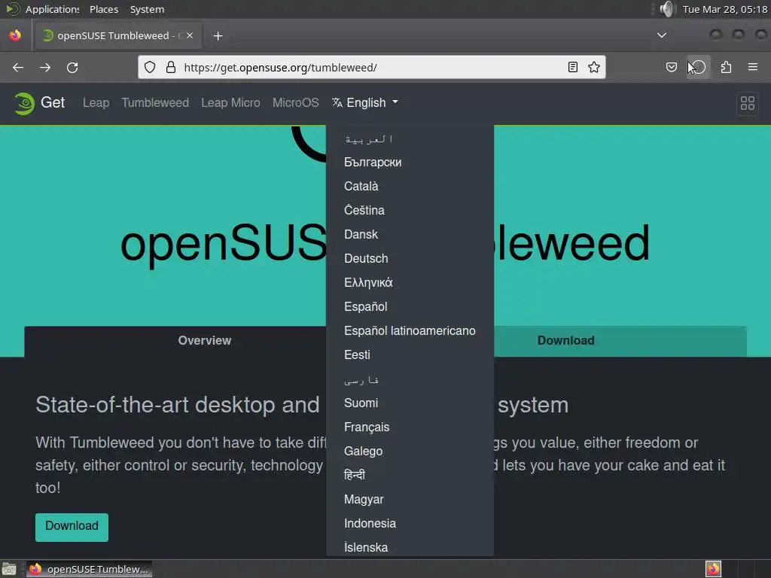
Task: Select Dansk from the language list
Action: [410, 235]
